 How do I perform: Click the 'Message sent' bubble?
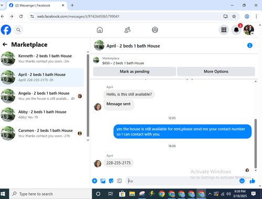click(x=118, y=104)
